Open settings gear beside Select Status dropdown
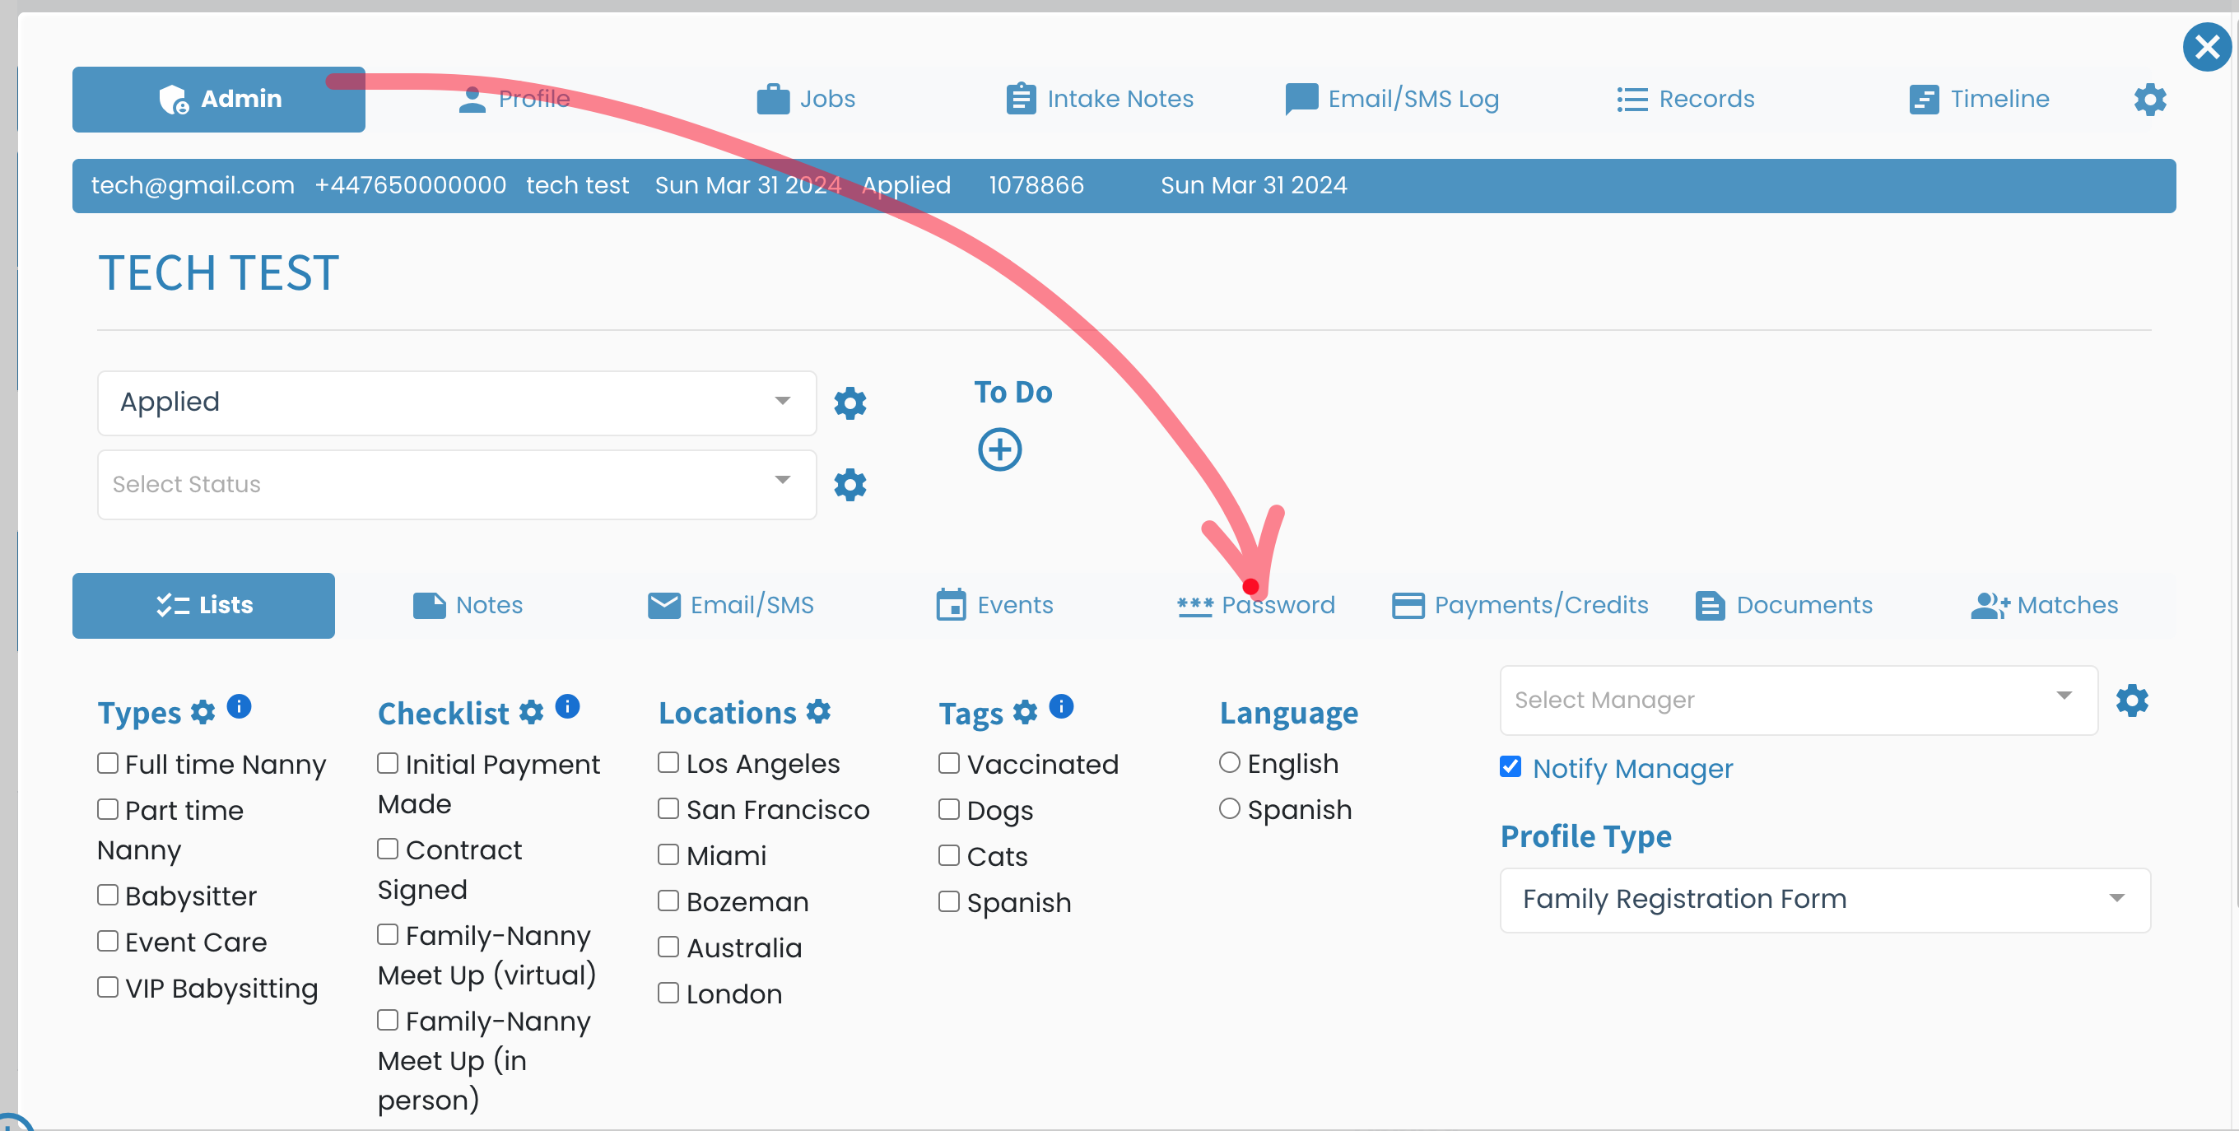 pos(850,484)
